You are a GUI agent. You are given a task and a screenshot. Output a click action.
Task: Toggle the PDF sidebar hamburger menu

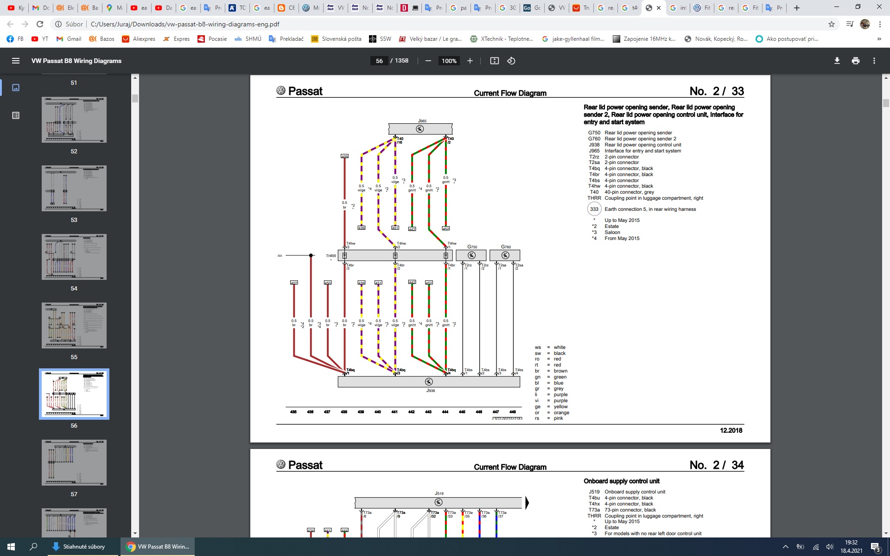(16, 61)
